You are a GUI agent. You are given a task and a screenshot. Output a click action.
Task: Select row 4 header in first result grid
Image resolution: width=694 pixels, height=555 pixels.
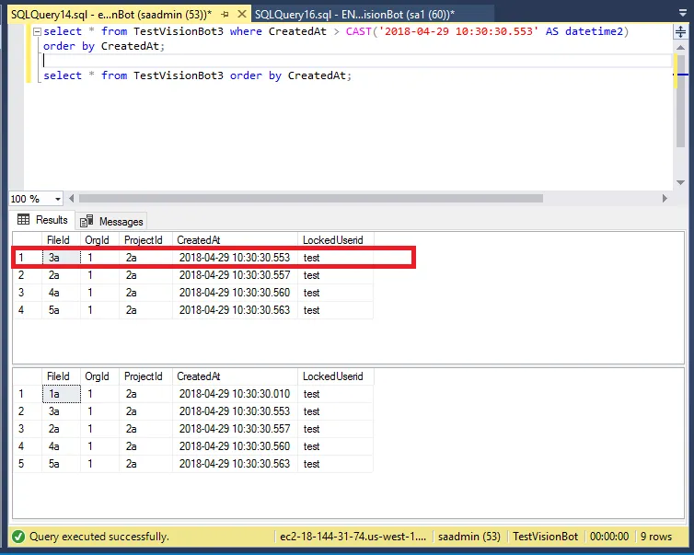click(27, 310)
